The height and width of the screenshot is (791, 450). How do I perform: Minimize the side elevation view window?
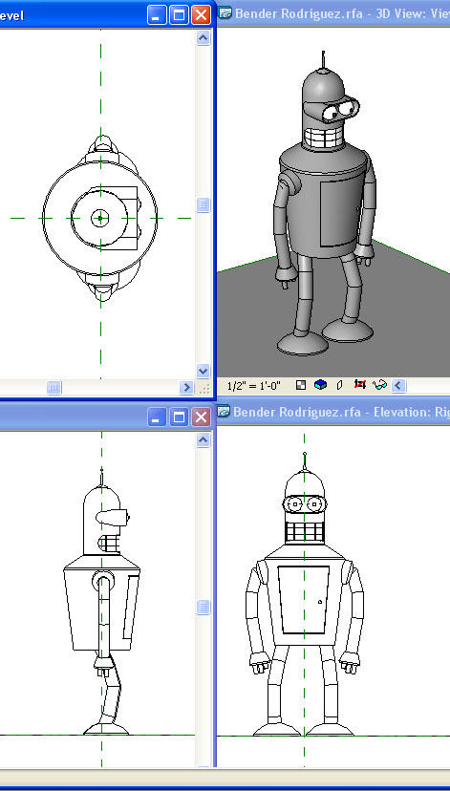pos(157,417)
